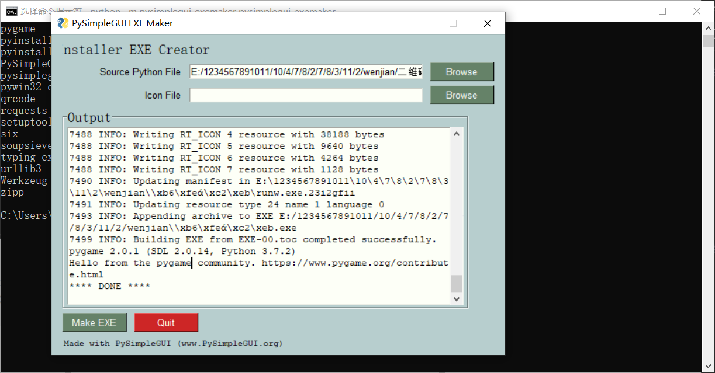This screenshot has width=715, height=373.
Task: Click the Output scrollbar up arrow
Action: coord(457,134)
